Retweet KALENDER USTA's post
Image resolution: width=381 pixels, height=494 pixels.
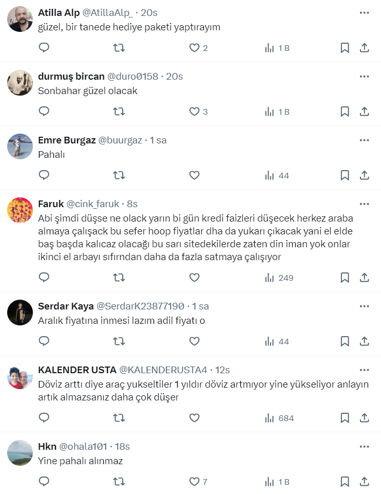119,418
